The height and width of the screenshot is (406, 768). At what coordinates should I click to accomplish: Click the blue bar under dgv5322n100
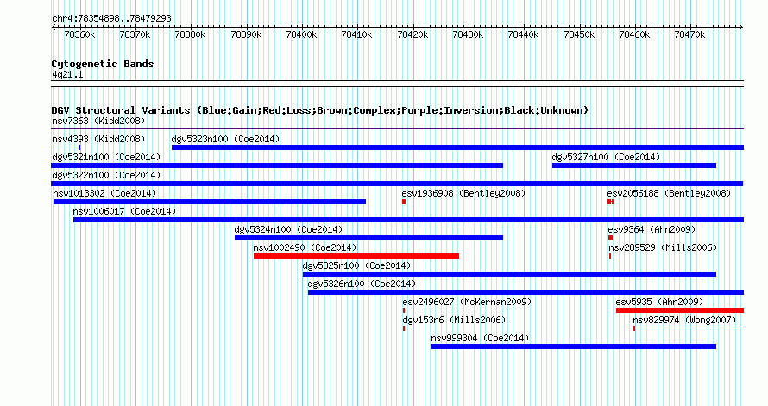click(397, 184)
